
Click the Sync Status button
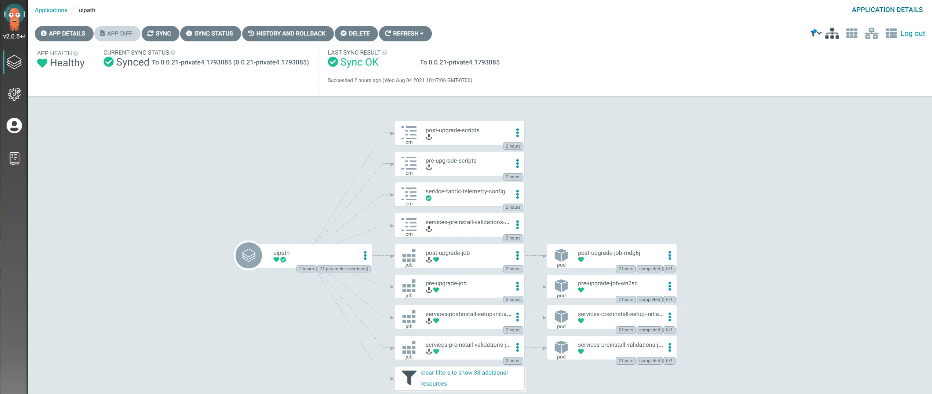[210, 33]
